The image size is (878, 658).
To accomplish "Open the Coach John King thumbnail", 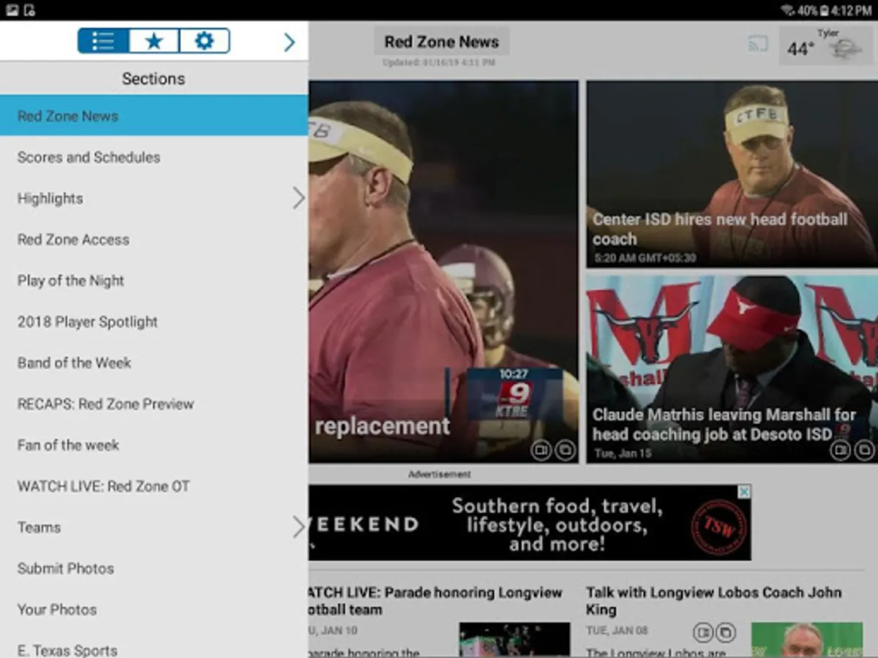I will click(x=807, y=640).
